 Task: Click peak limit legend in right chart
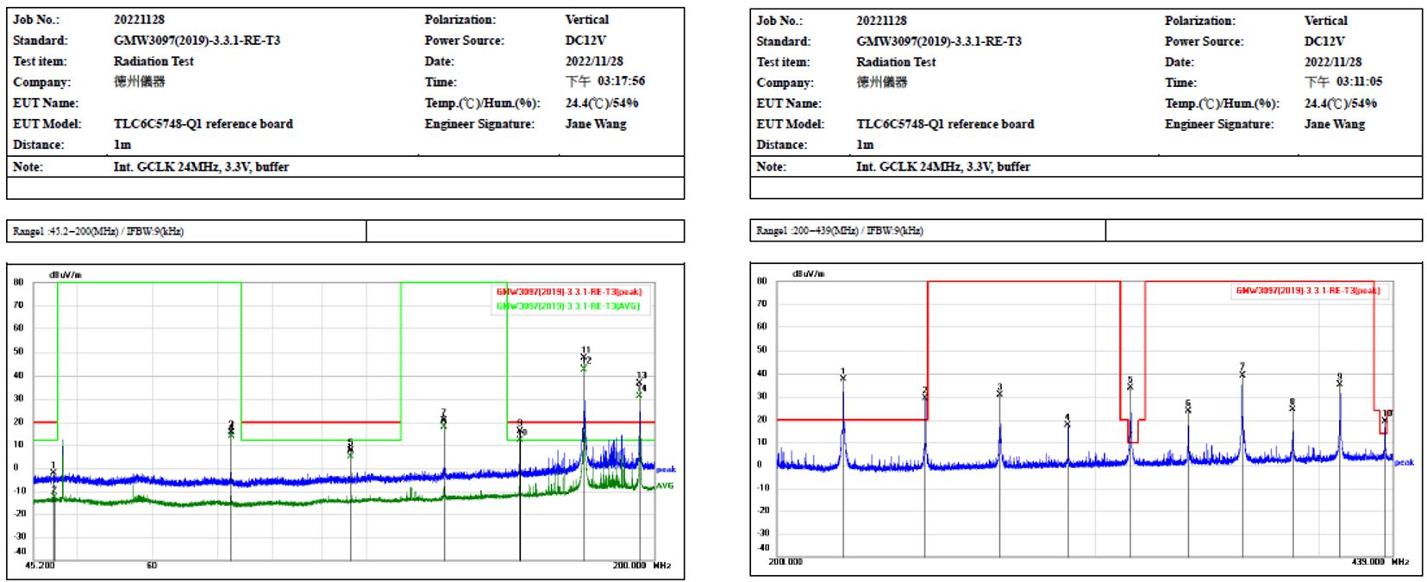(x=1308, y=291)
